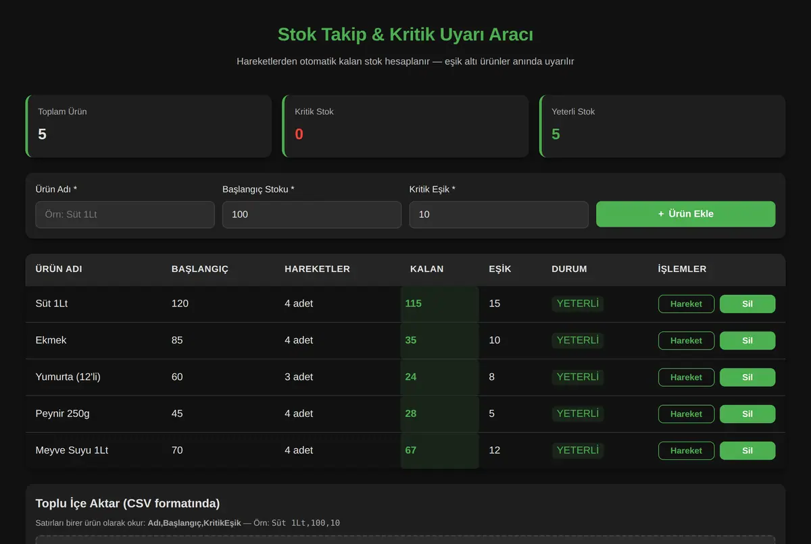Viewport: 811px width, 544px height.
Task: Click the Yeterli Stok summary card
Action: point(662,126)
